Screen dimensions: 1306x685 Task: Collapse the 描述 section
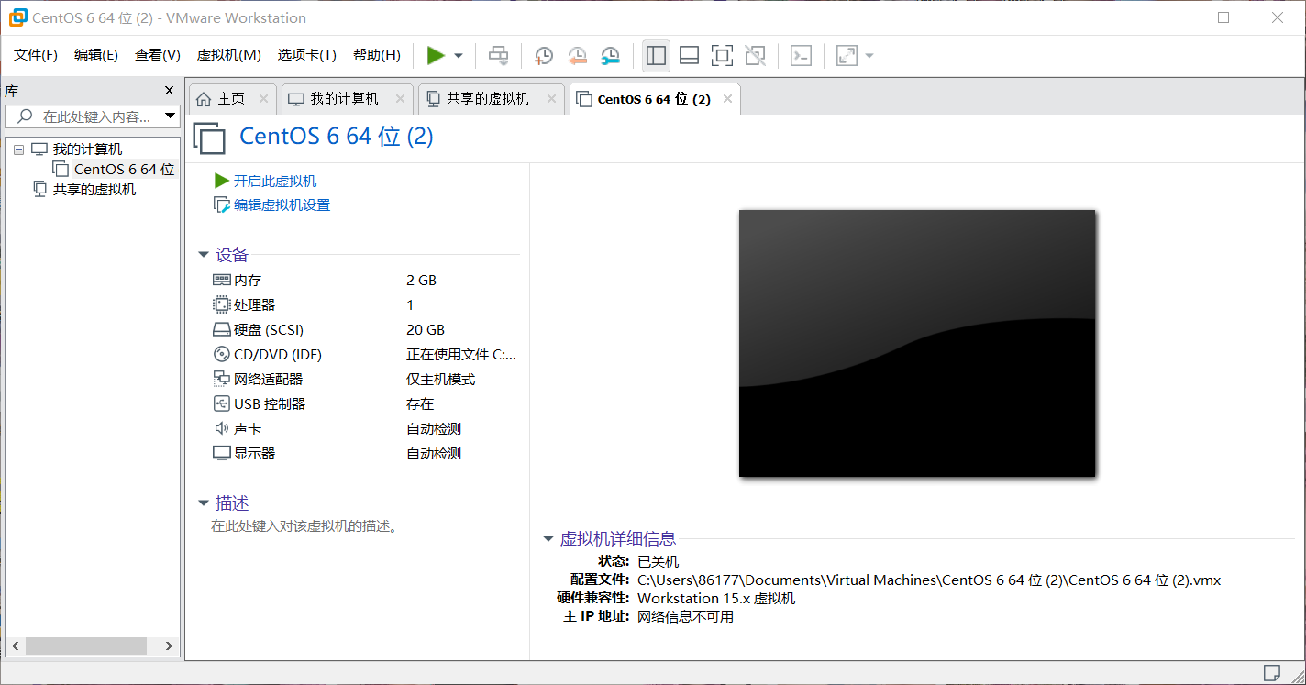204,503
